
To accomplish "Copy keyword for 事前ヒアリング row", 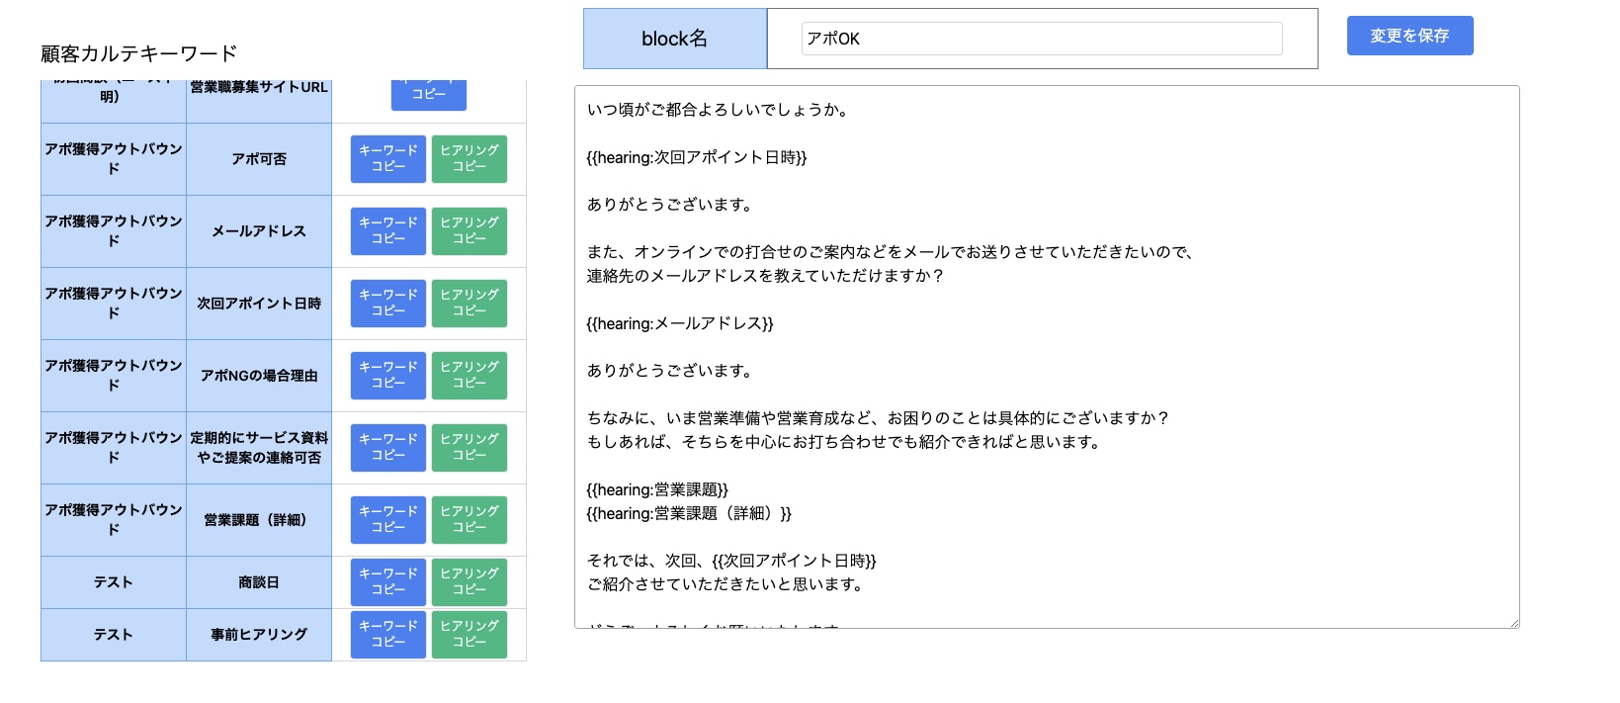I will coord(387,635).
